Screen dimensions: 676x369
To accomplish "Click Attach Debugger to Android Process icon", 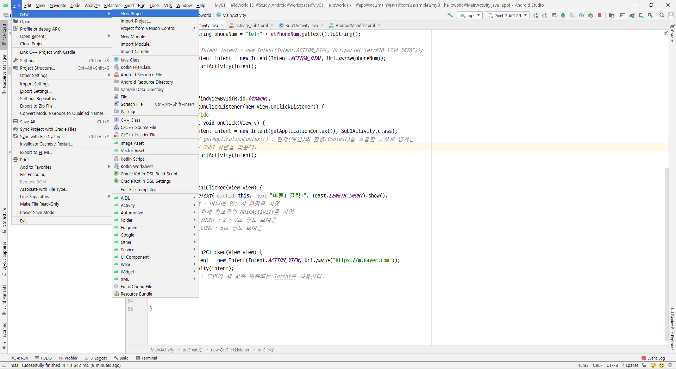I will coord(590,15).
